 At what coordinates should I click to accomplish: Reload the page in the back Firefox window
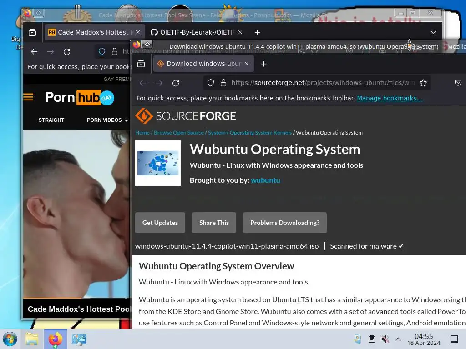point(67,52)
